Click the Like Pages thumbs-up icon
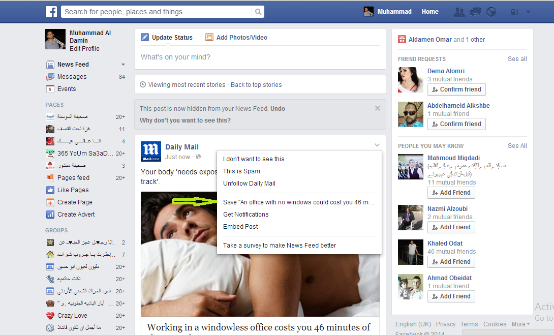 (x=50, y=190)
